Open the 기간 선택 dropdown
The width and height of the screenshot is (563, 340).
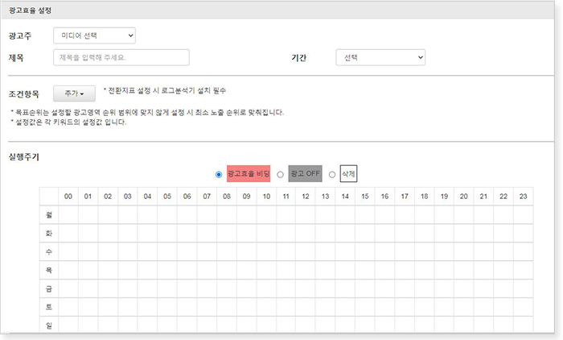[x=380, y=58]
